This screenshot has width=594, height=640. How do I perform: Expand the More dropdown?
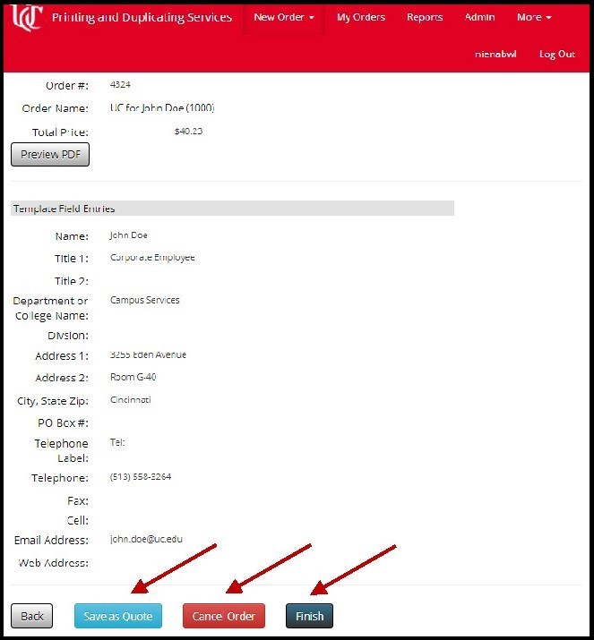[x=534, y=18]
